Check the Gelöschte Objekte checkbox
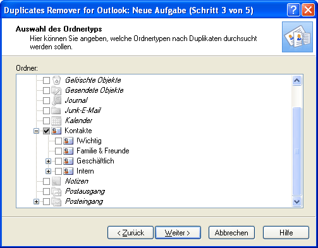Screen dimensions: 318x248 (46, 80)
